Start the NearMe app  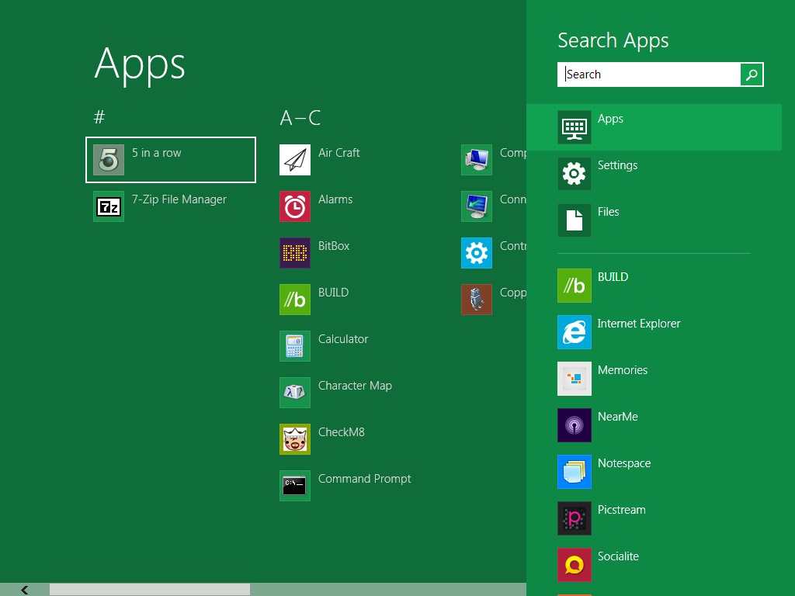pos(617,417)
